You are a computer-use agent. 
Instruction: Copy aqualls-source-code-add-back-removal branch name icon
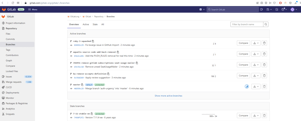coord(118,52)
